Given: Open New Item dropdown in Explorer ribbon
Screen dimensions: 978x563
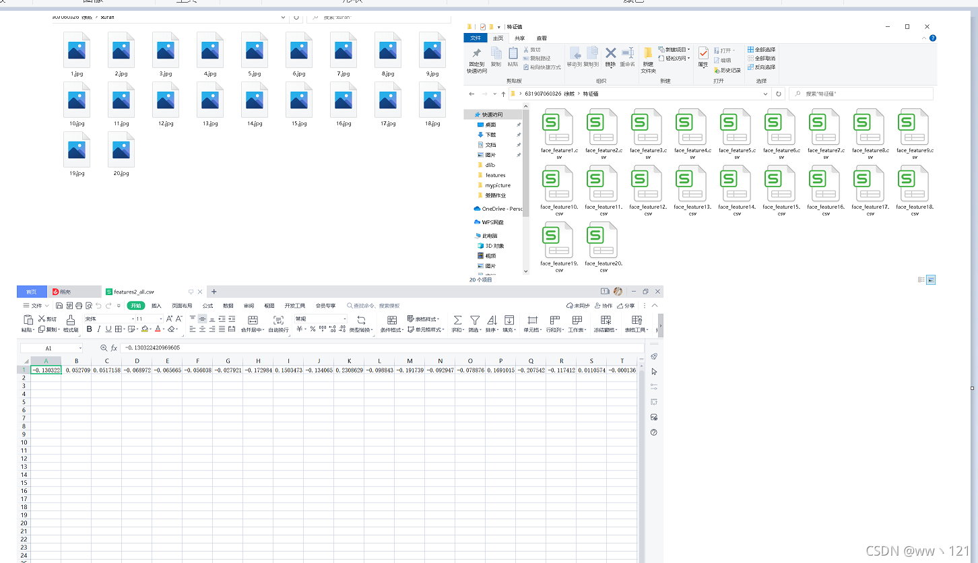Looking at the screenshot, I should coord(674,50).
